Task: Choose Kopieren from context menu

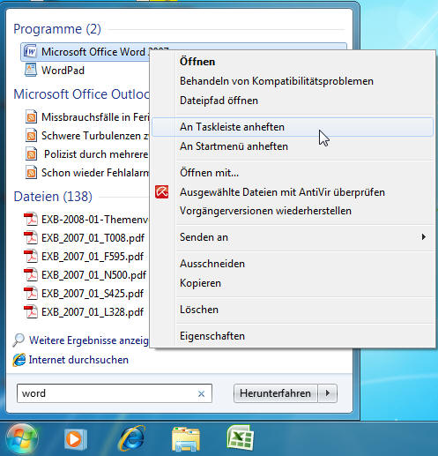Action: click(200, 283)
